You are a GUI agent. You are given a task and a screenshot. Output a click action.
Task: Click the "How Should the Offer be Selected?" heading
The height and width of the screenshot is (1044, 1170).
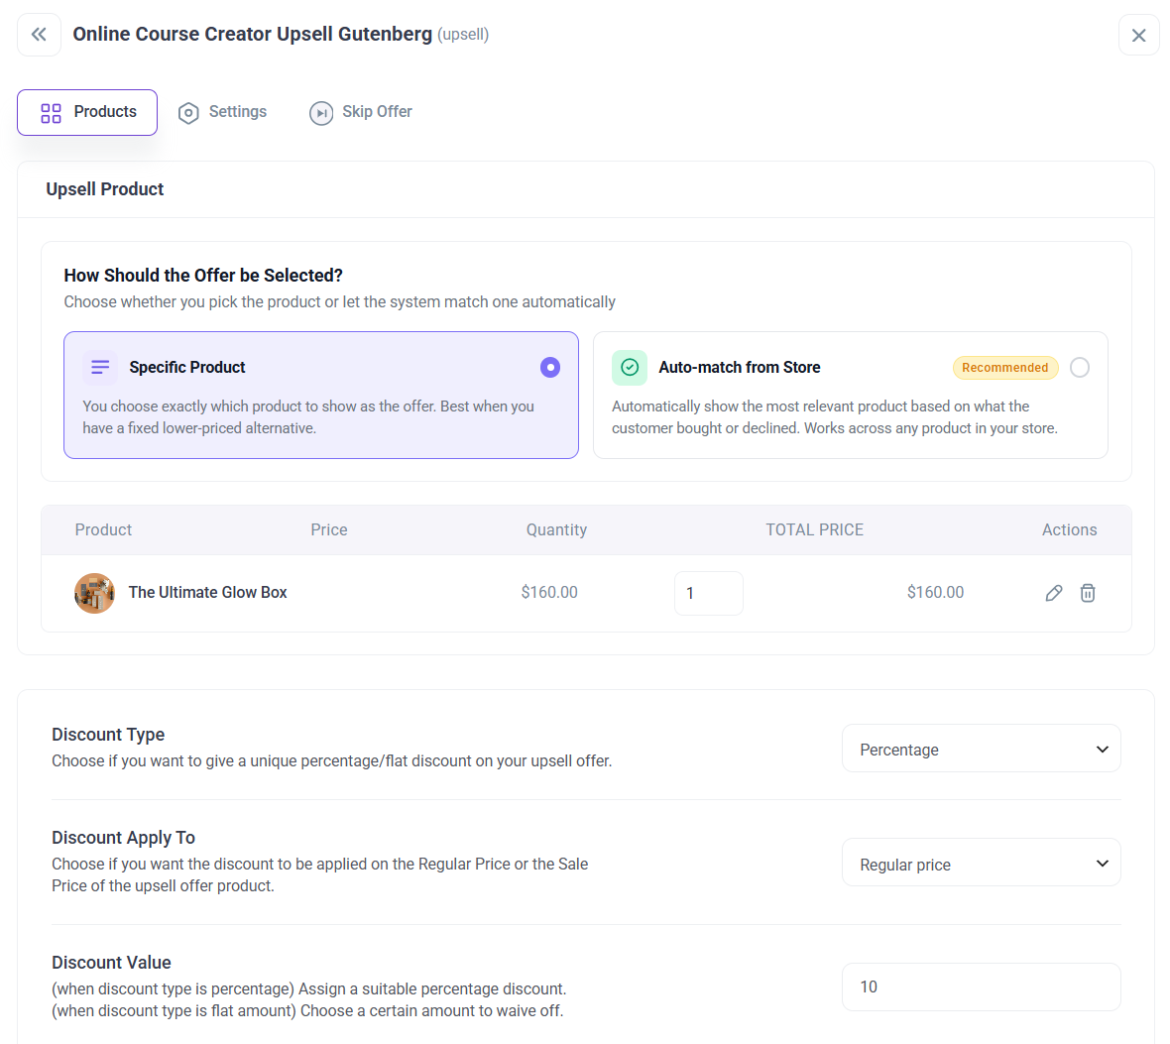pyautogui.click(x=203, y=276)
